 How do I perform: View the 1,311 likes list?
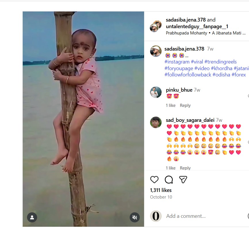tap(161, 190)
